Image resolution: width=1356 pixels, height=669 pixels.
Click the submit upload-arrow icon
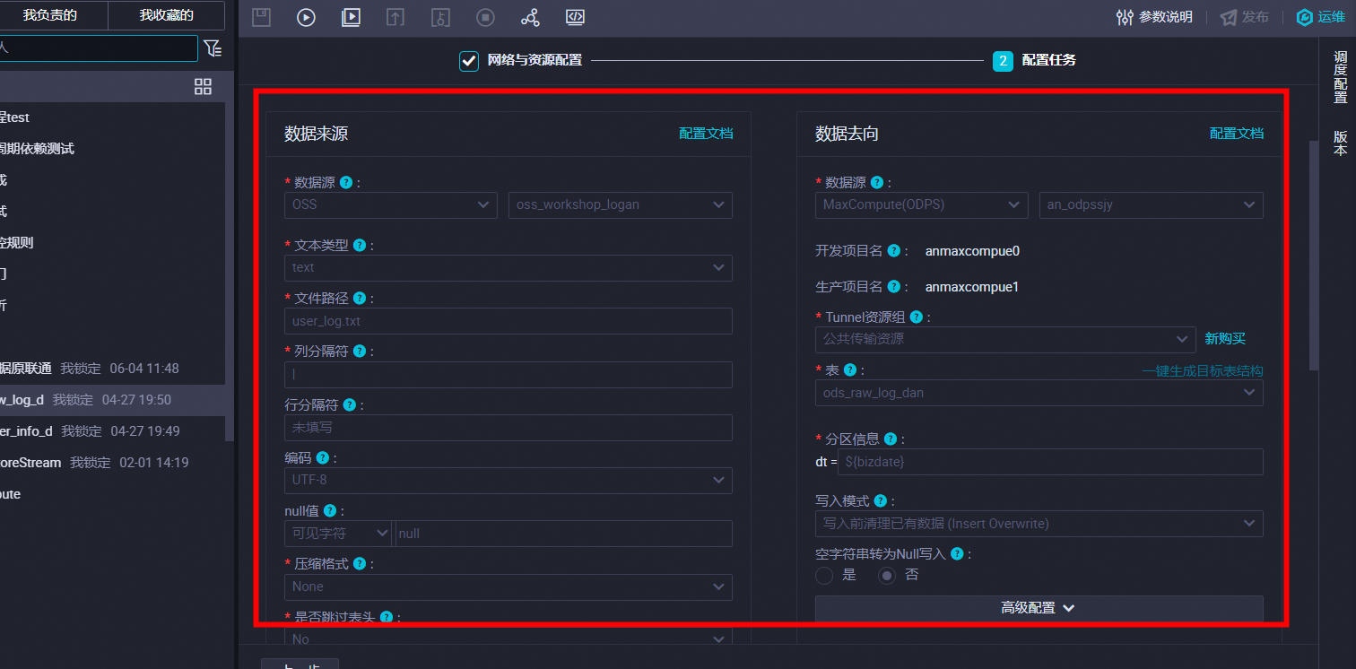point(395,17)
